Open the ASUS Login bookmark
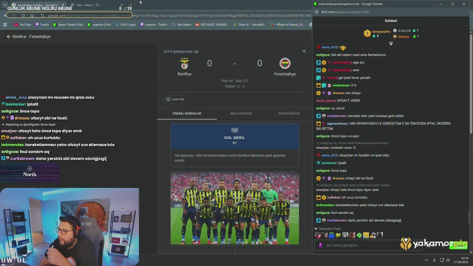 tap(125, 25)
